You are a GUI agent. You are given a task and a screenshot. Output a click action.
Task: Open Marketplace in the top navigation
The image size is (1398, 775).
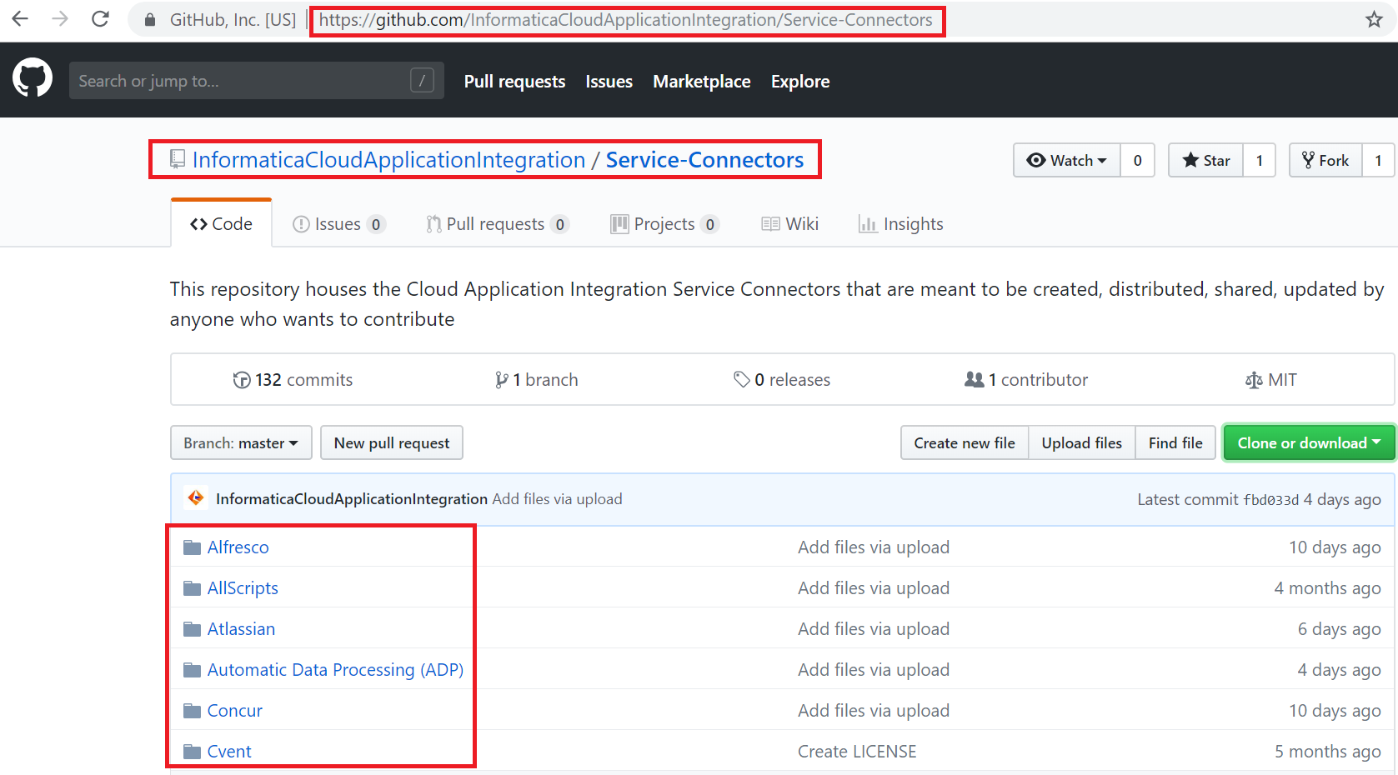point(702,81)
